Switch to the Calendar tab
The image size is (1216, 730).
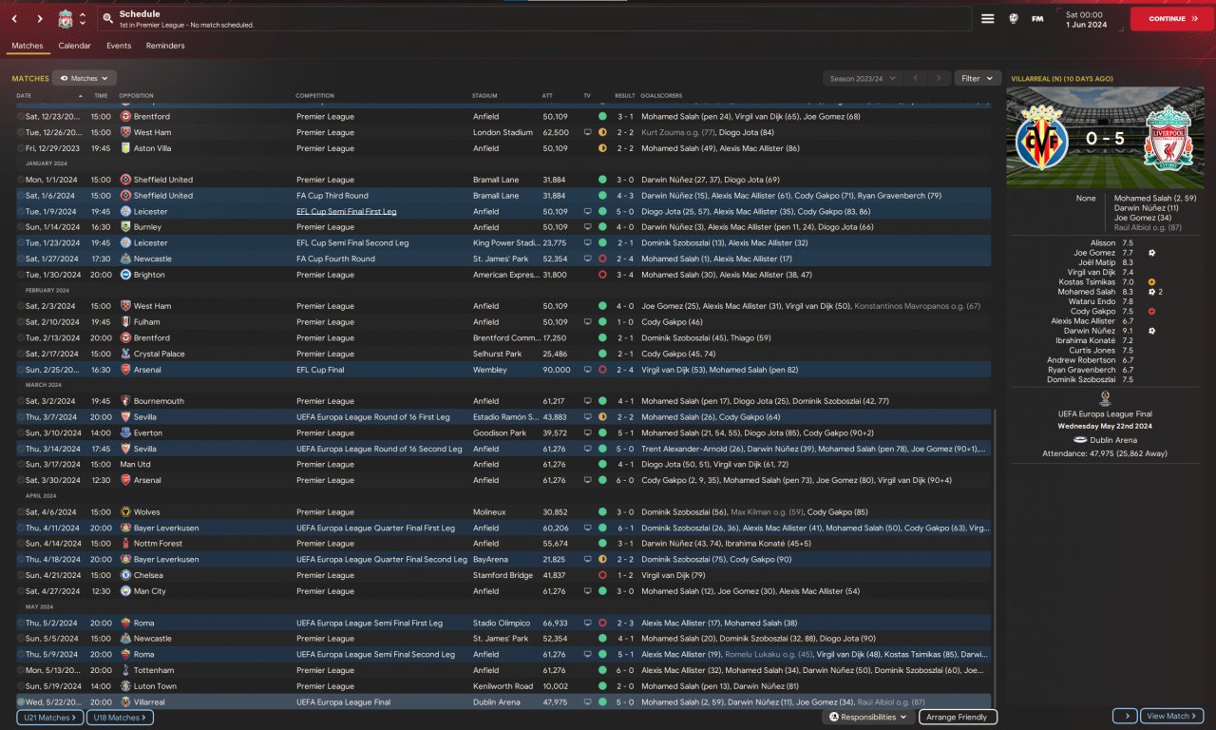pyautogui.click(x=75, y=46)
